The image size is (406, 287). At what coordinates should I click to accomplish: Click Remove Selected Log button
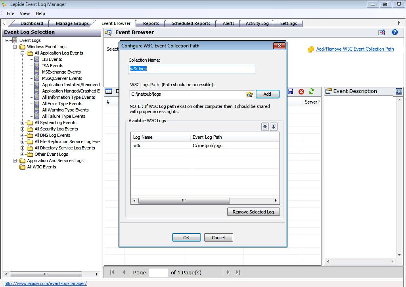(x=253, y=212)
